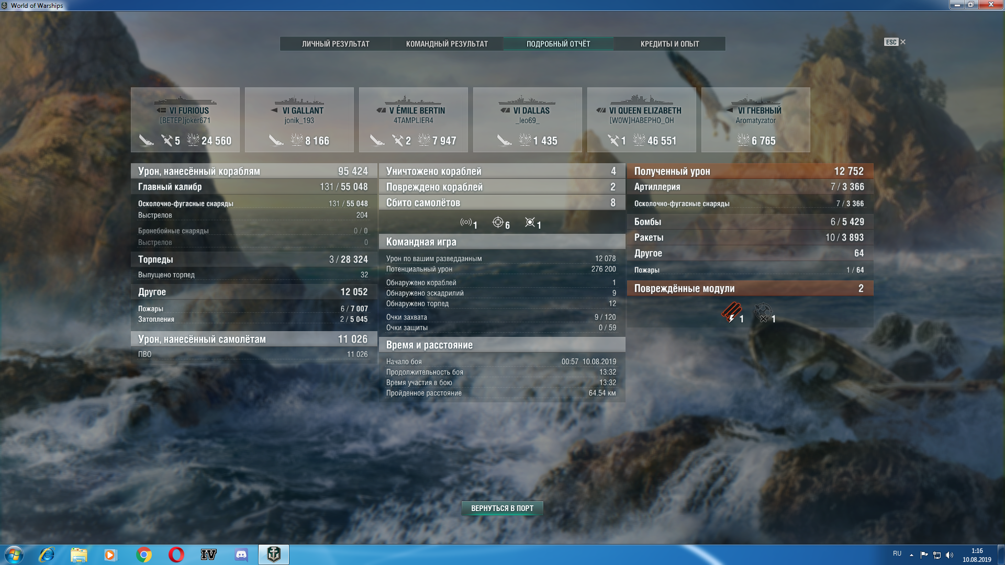Image resolution: width=1005 pixels, height=565 pixels.
Task: Click the crosshair target hits icon
Action: (498, 222)
